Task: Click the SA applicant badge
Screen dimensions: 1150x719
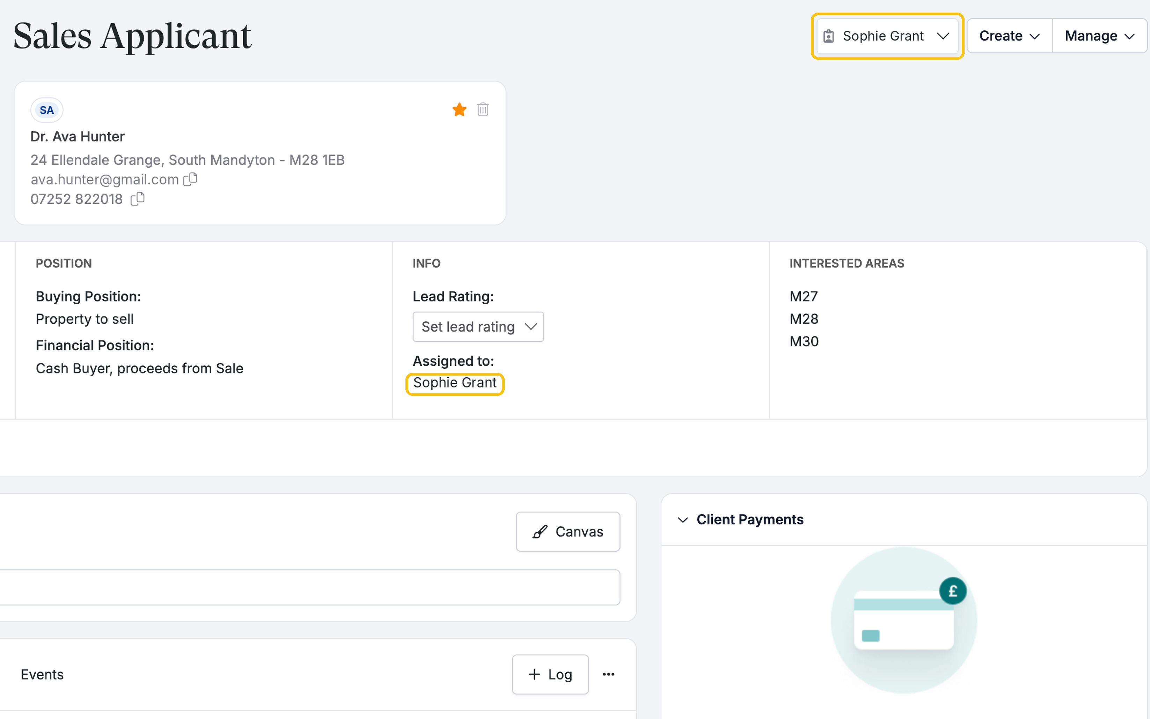Action: click(x=46, y=110)
